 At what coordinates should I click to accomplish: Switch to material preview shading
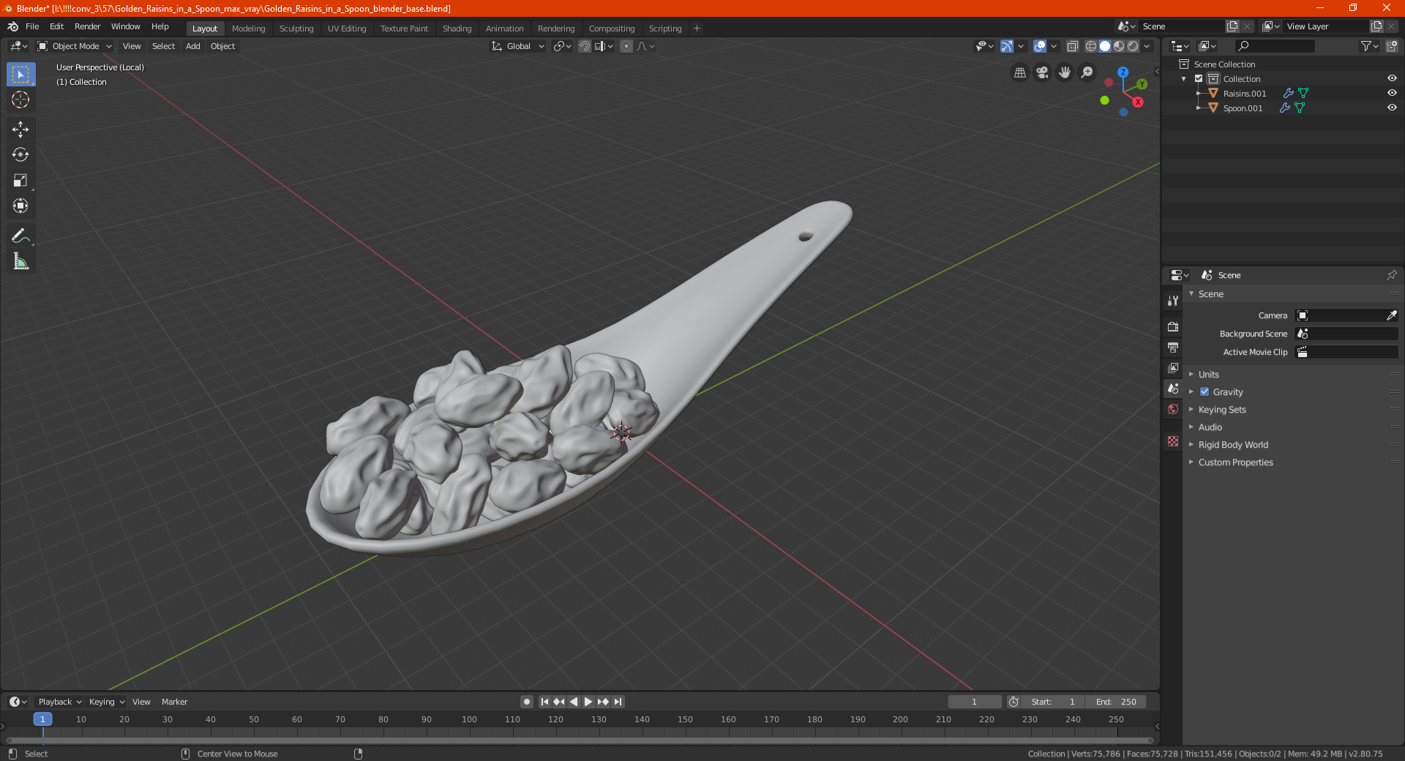tap(1119, 46)
